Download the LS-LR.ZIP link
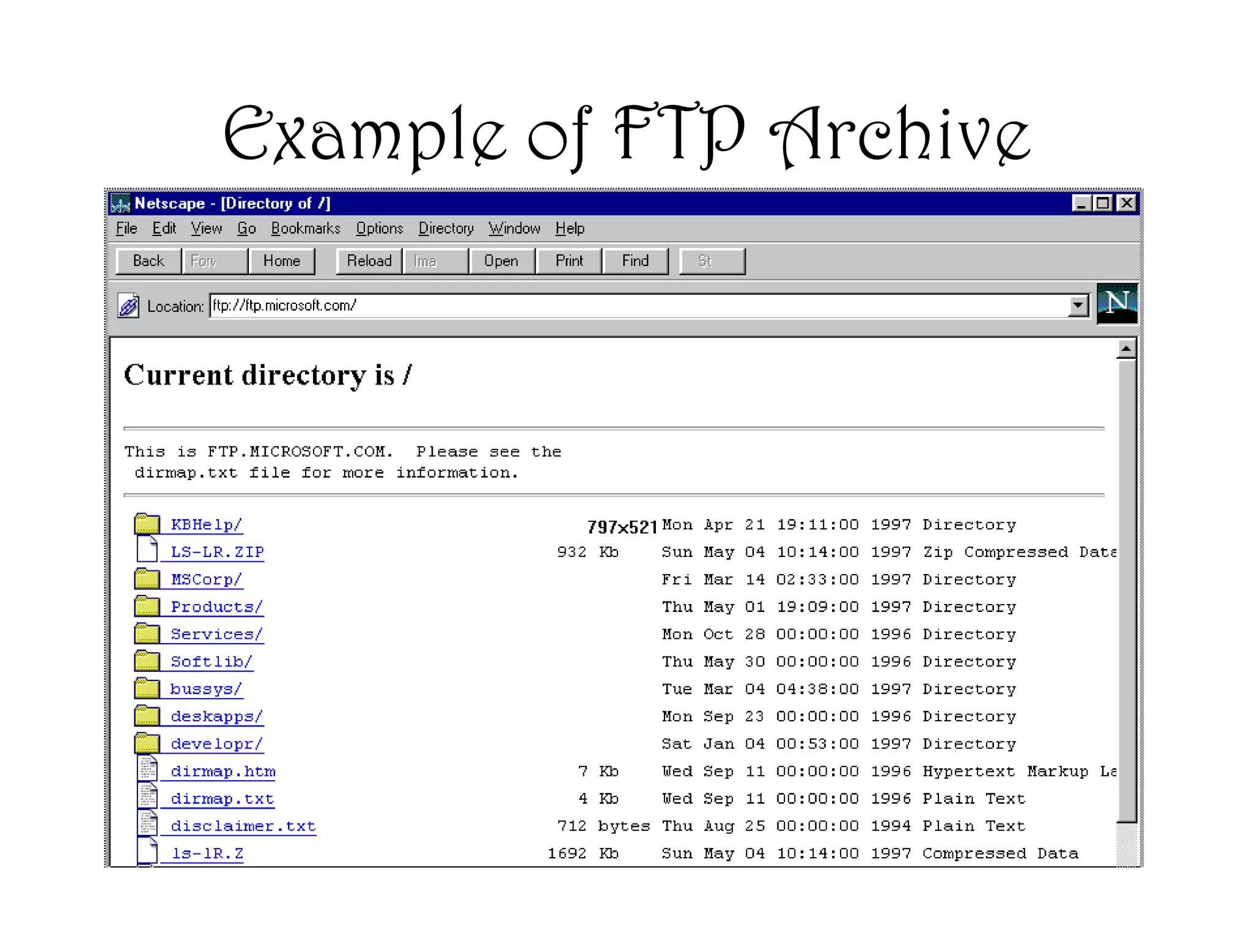 pos(217,552)
